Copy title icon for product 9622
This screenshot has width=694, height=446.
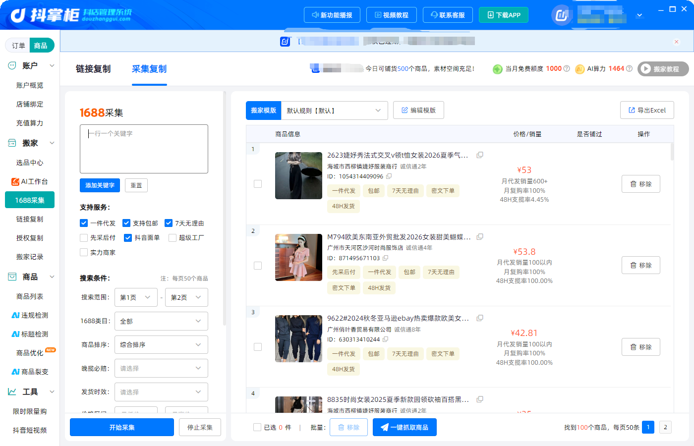(480, 318)
